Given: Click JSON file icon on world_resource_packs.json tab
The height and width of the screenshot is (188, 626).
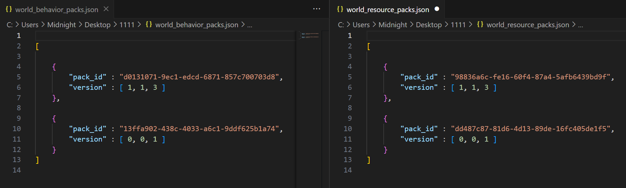Looking at the screenshot, I should [x=340, y=9].
